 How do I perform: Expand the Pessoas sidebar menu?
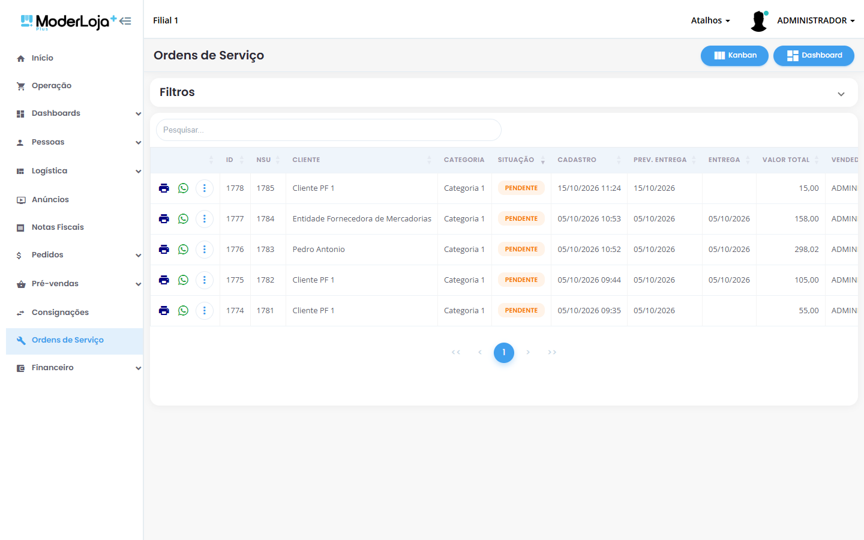(74, 142)
